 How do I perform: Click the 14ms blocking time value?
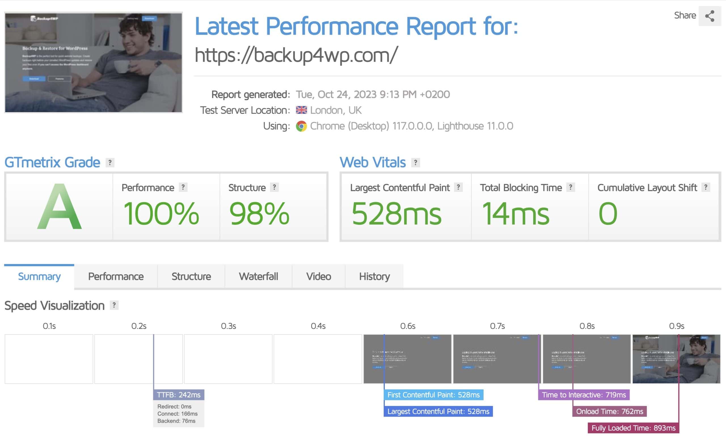click(x=516, y=213)
